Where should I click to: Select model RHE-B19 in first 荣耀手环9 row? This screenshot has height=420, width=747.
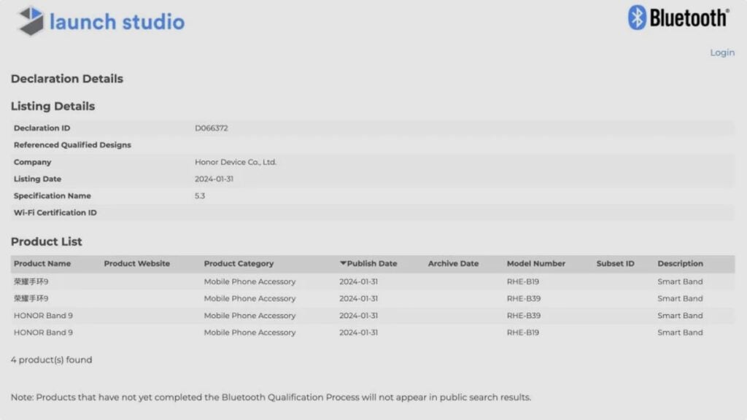(523, 281)
